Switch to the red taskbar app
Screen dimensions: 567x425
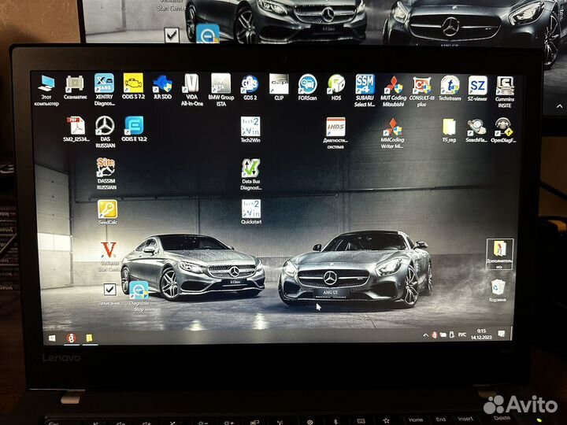pyautogui.click(x=71, y=338)
